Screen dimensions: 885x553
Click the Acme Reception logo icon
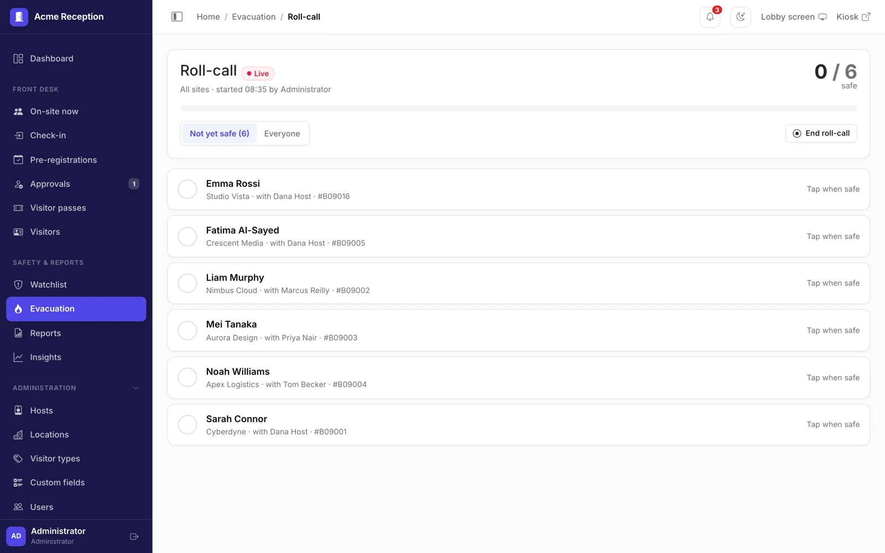[19, 17]
